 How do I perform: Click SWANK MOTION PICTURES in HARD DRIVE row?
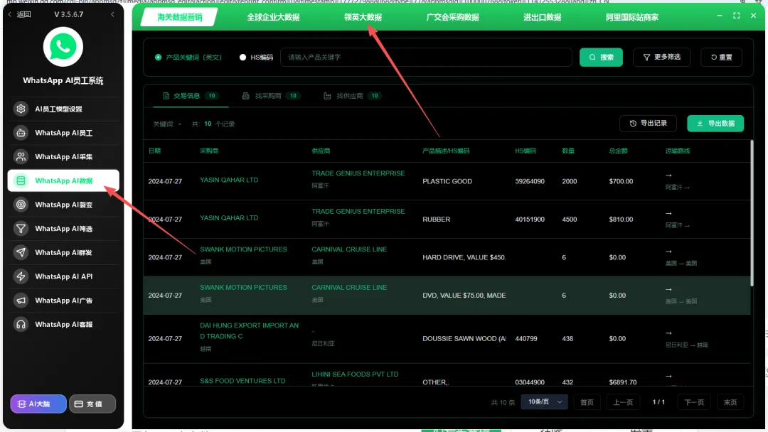click(243, 249)
